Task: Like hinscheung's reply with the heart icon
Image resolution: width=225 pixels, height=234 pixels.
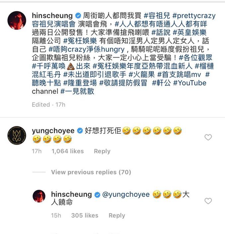Action: click(x=208, y=201)
